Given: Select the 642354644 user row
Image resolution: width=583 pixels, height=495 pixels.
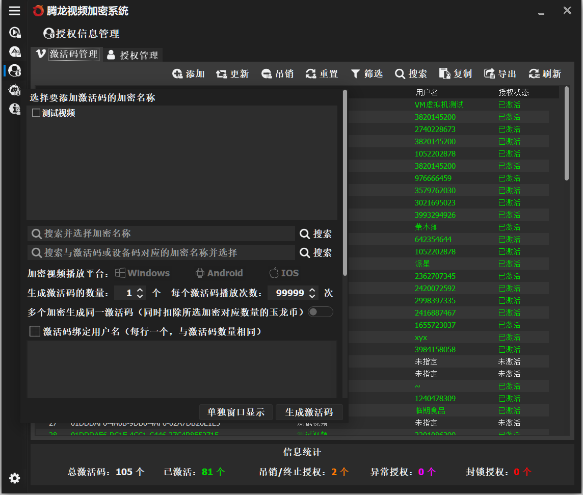Looking at the screenshot, I should pos(447,239).
